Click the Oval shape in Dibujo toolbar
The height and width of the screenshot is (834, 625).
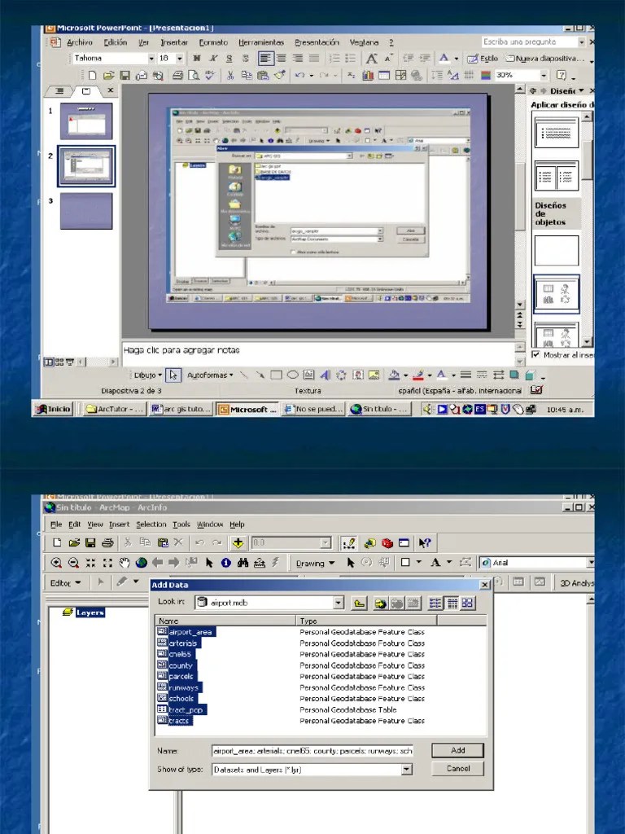292,375
